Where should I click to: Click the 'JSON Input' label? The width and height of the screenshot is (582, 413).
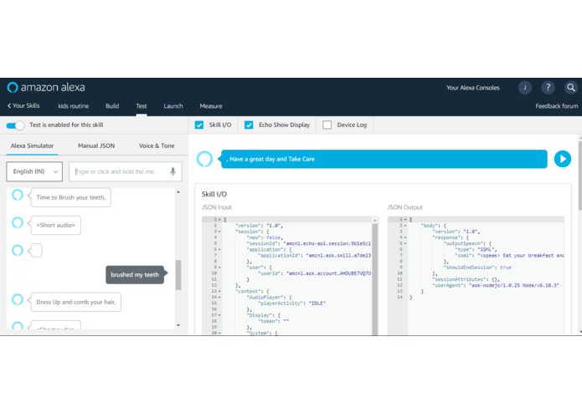pyautogui.click(x=216, y=207)
